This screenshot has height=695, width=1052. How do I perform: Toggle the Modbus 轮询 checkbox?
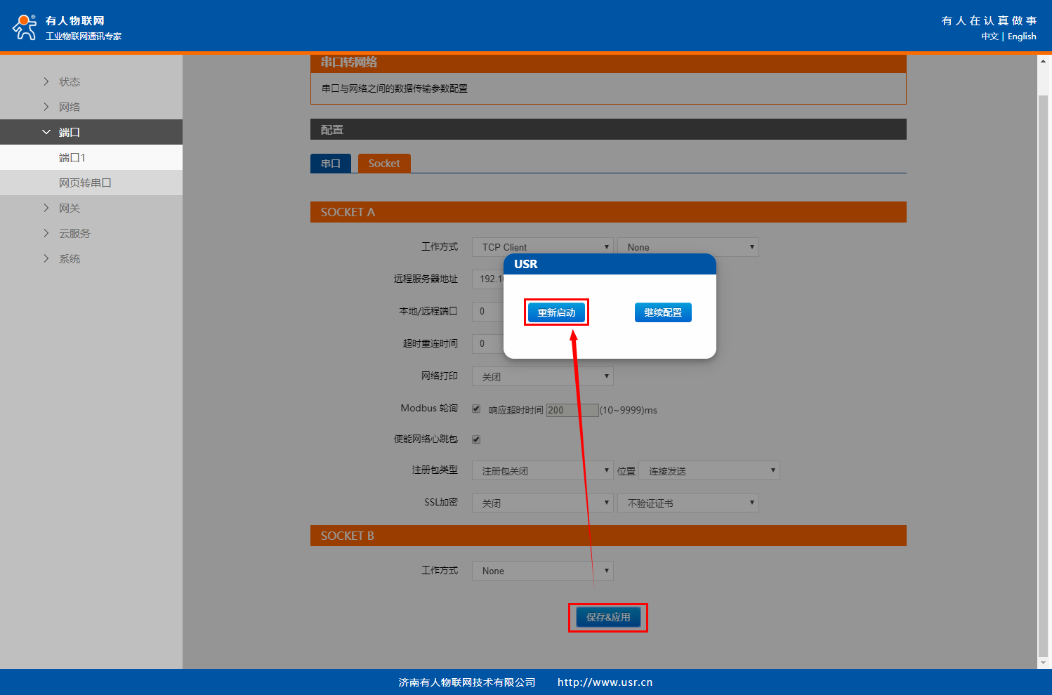476,409
